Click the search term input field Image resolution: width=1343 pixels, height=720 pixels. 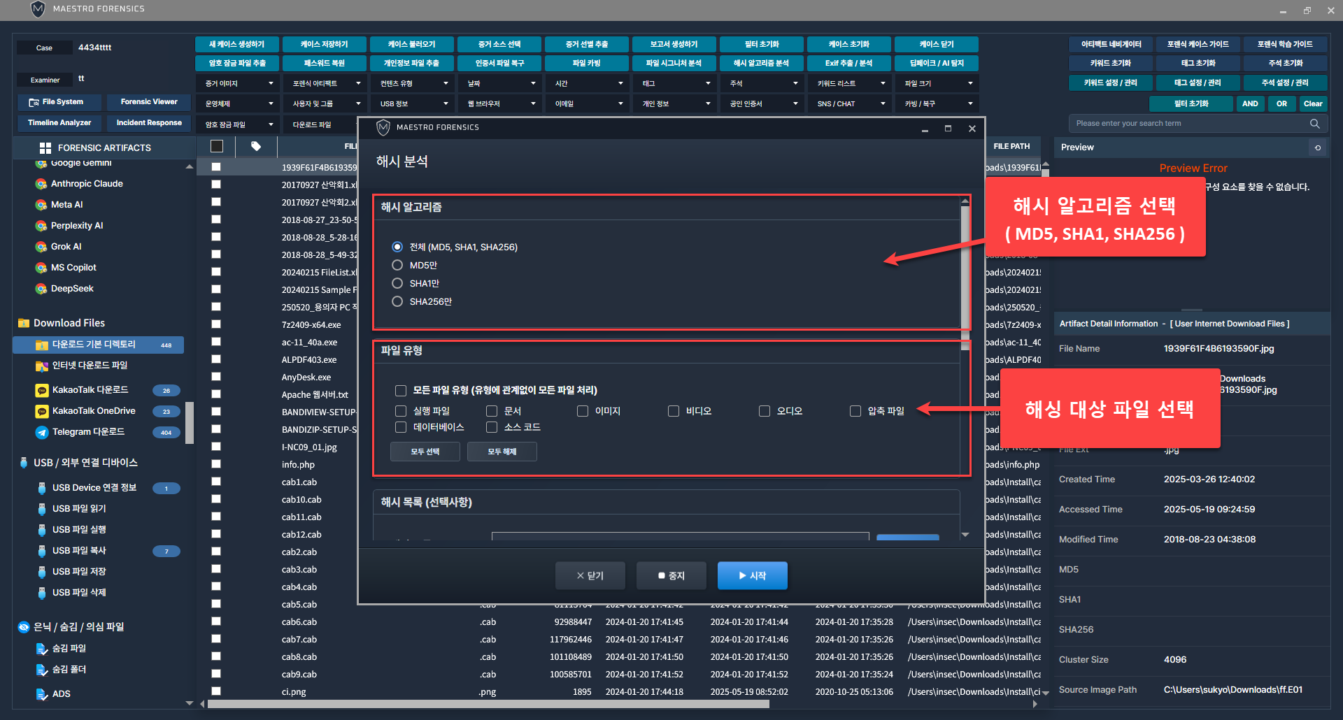[1189, 124]
